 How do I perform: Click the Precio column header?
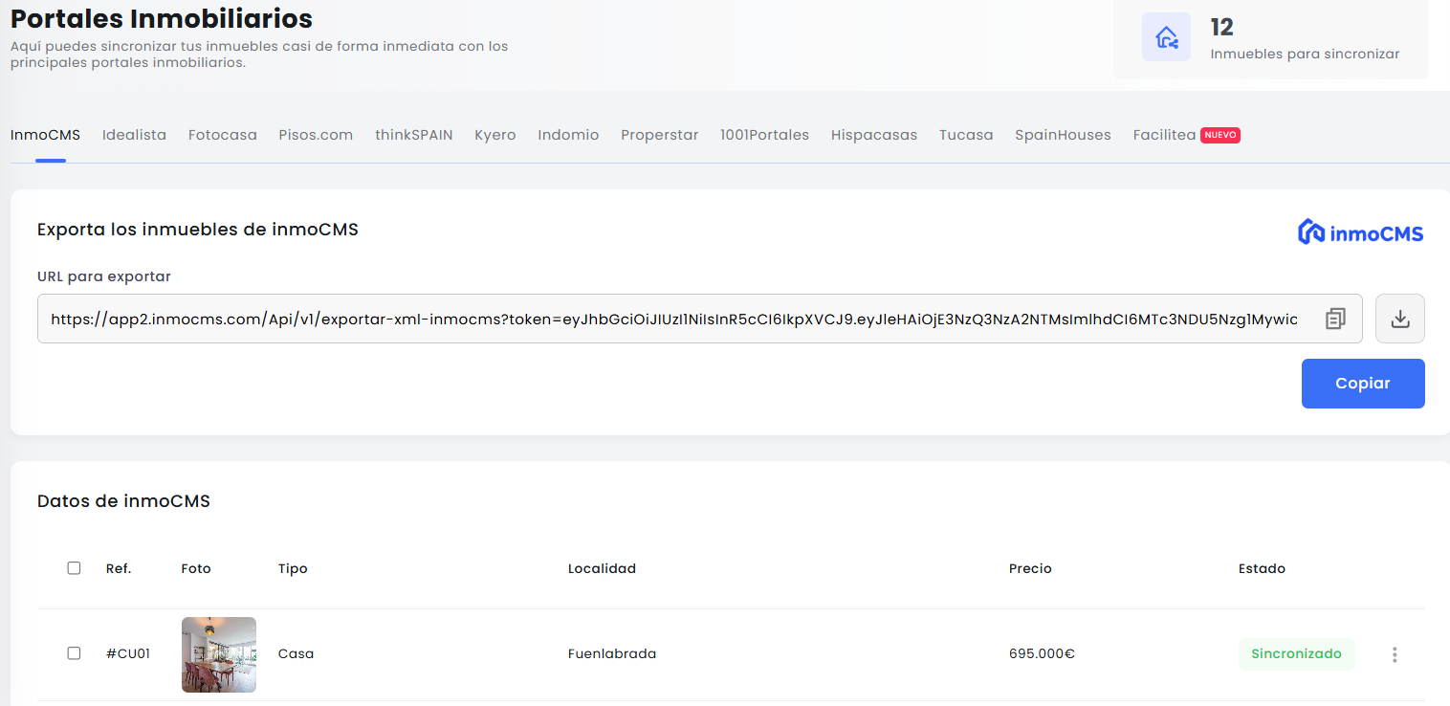click(x=1029, y=568)
